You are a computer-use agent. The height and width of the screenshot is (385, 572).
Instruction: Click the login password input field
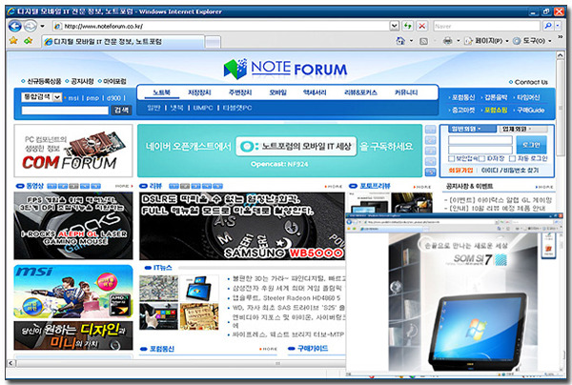[480, 150]
